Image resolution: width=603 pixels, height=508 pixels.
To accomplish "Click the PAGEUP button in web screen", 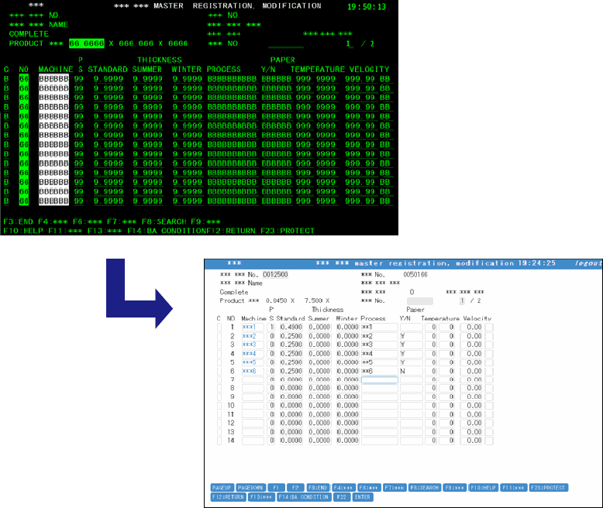I will coord(222,488).
